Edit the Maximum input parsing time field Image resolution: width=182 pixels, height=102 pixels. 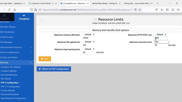[x=89, y=52]
